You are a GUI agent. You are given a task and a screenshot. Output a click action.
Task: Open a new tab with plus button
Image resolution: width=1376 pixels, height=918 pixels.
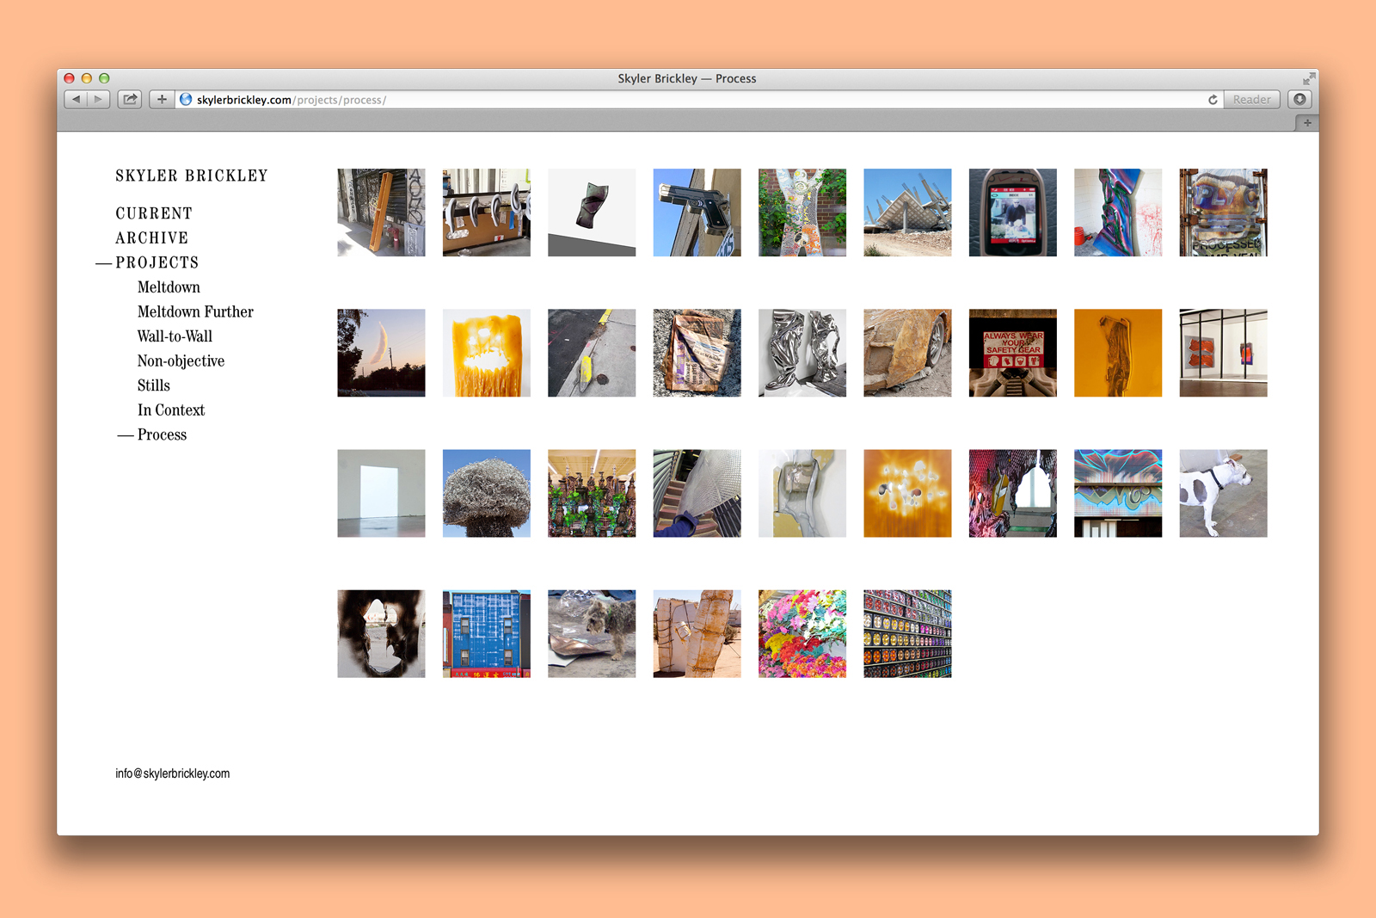click(1306, 123)
